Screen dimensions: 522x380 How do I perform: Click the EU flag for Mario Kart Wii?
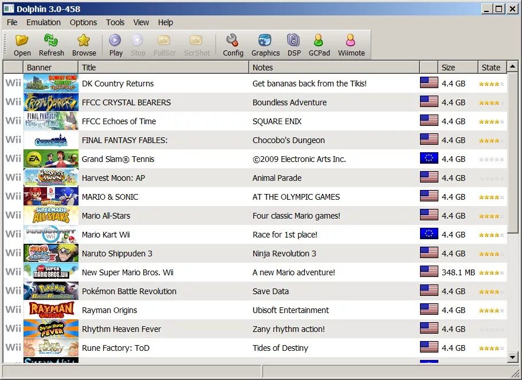pyautogui.click(x=429, y=233)
